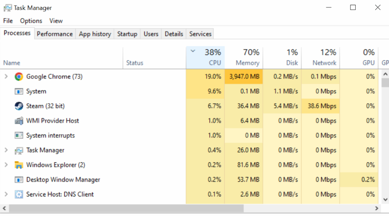Image resolution: width=389 pixels, height=216 pixels.
Task: Close the Task Manager window
Action: click(x=378, y=7)
